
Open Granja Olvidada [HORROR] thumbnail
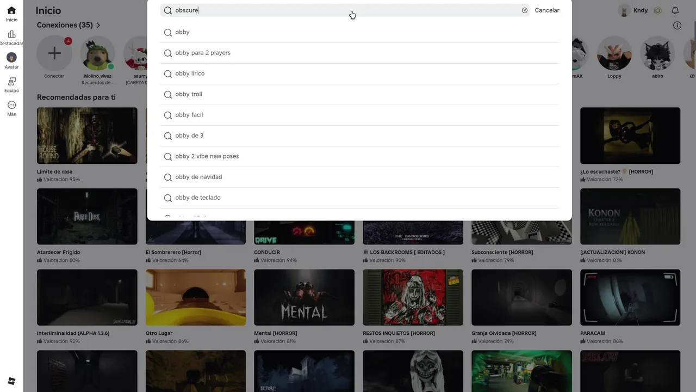(x=521, y=297)
